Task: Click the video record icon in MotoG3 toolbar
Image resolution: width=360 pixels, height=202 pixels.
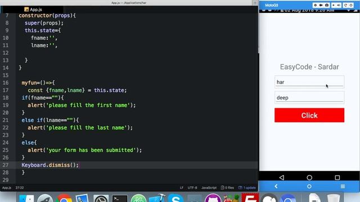Action: coord(321,5)
